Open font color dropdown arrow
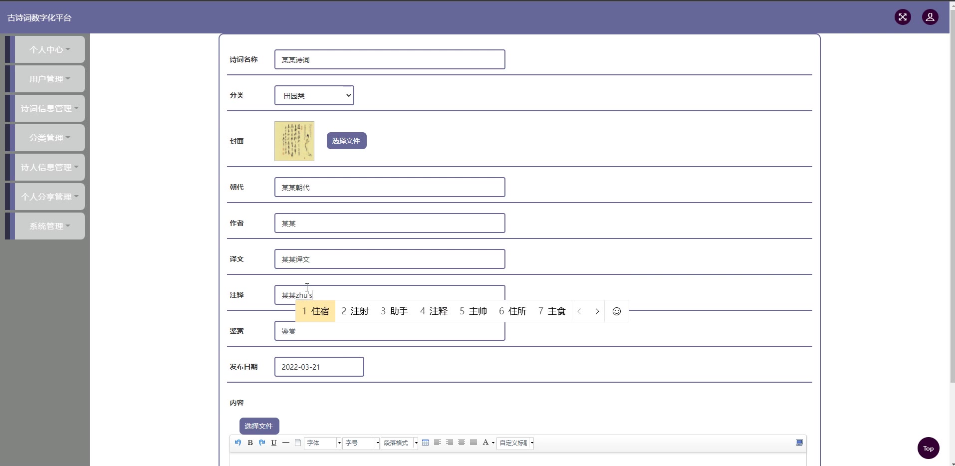The image size is (955, 466). coord(493,443)
